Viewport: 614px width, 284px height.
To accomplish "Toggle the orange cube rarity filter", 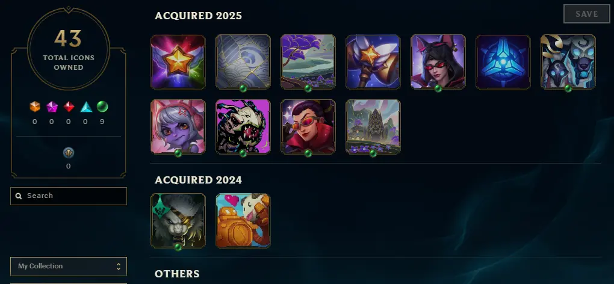I will point(35,106).
